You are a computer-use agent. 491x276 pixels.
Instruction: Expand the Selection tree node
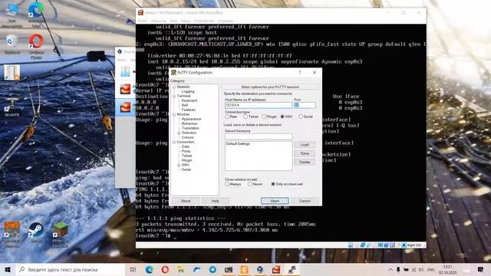[x=179, y=133]
